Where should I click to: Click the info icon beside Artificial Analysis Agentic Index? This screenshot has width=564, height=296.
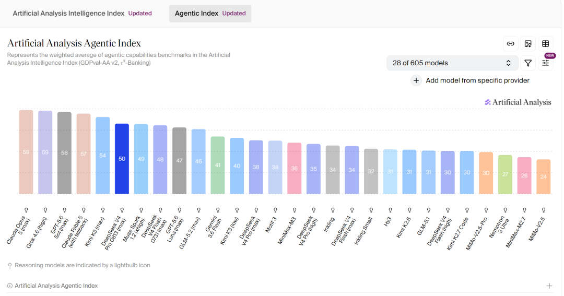10,286
